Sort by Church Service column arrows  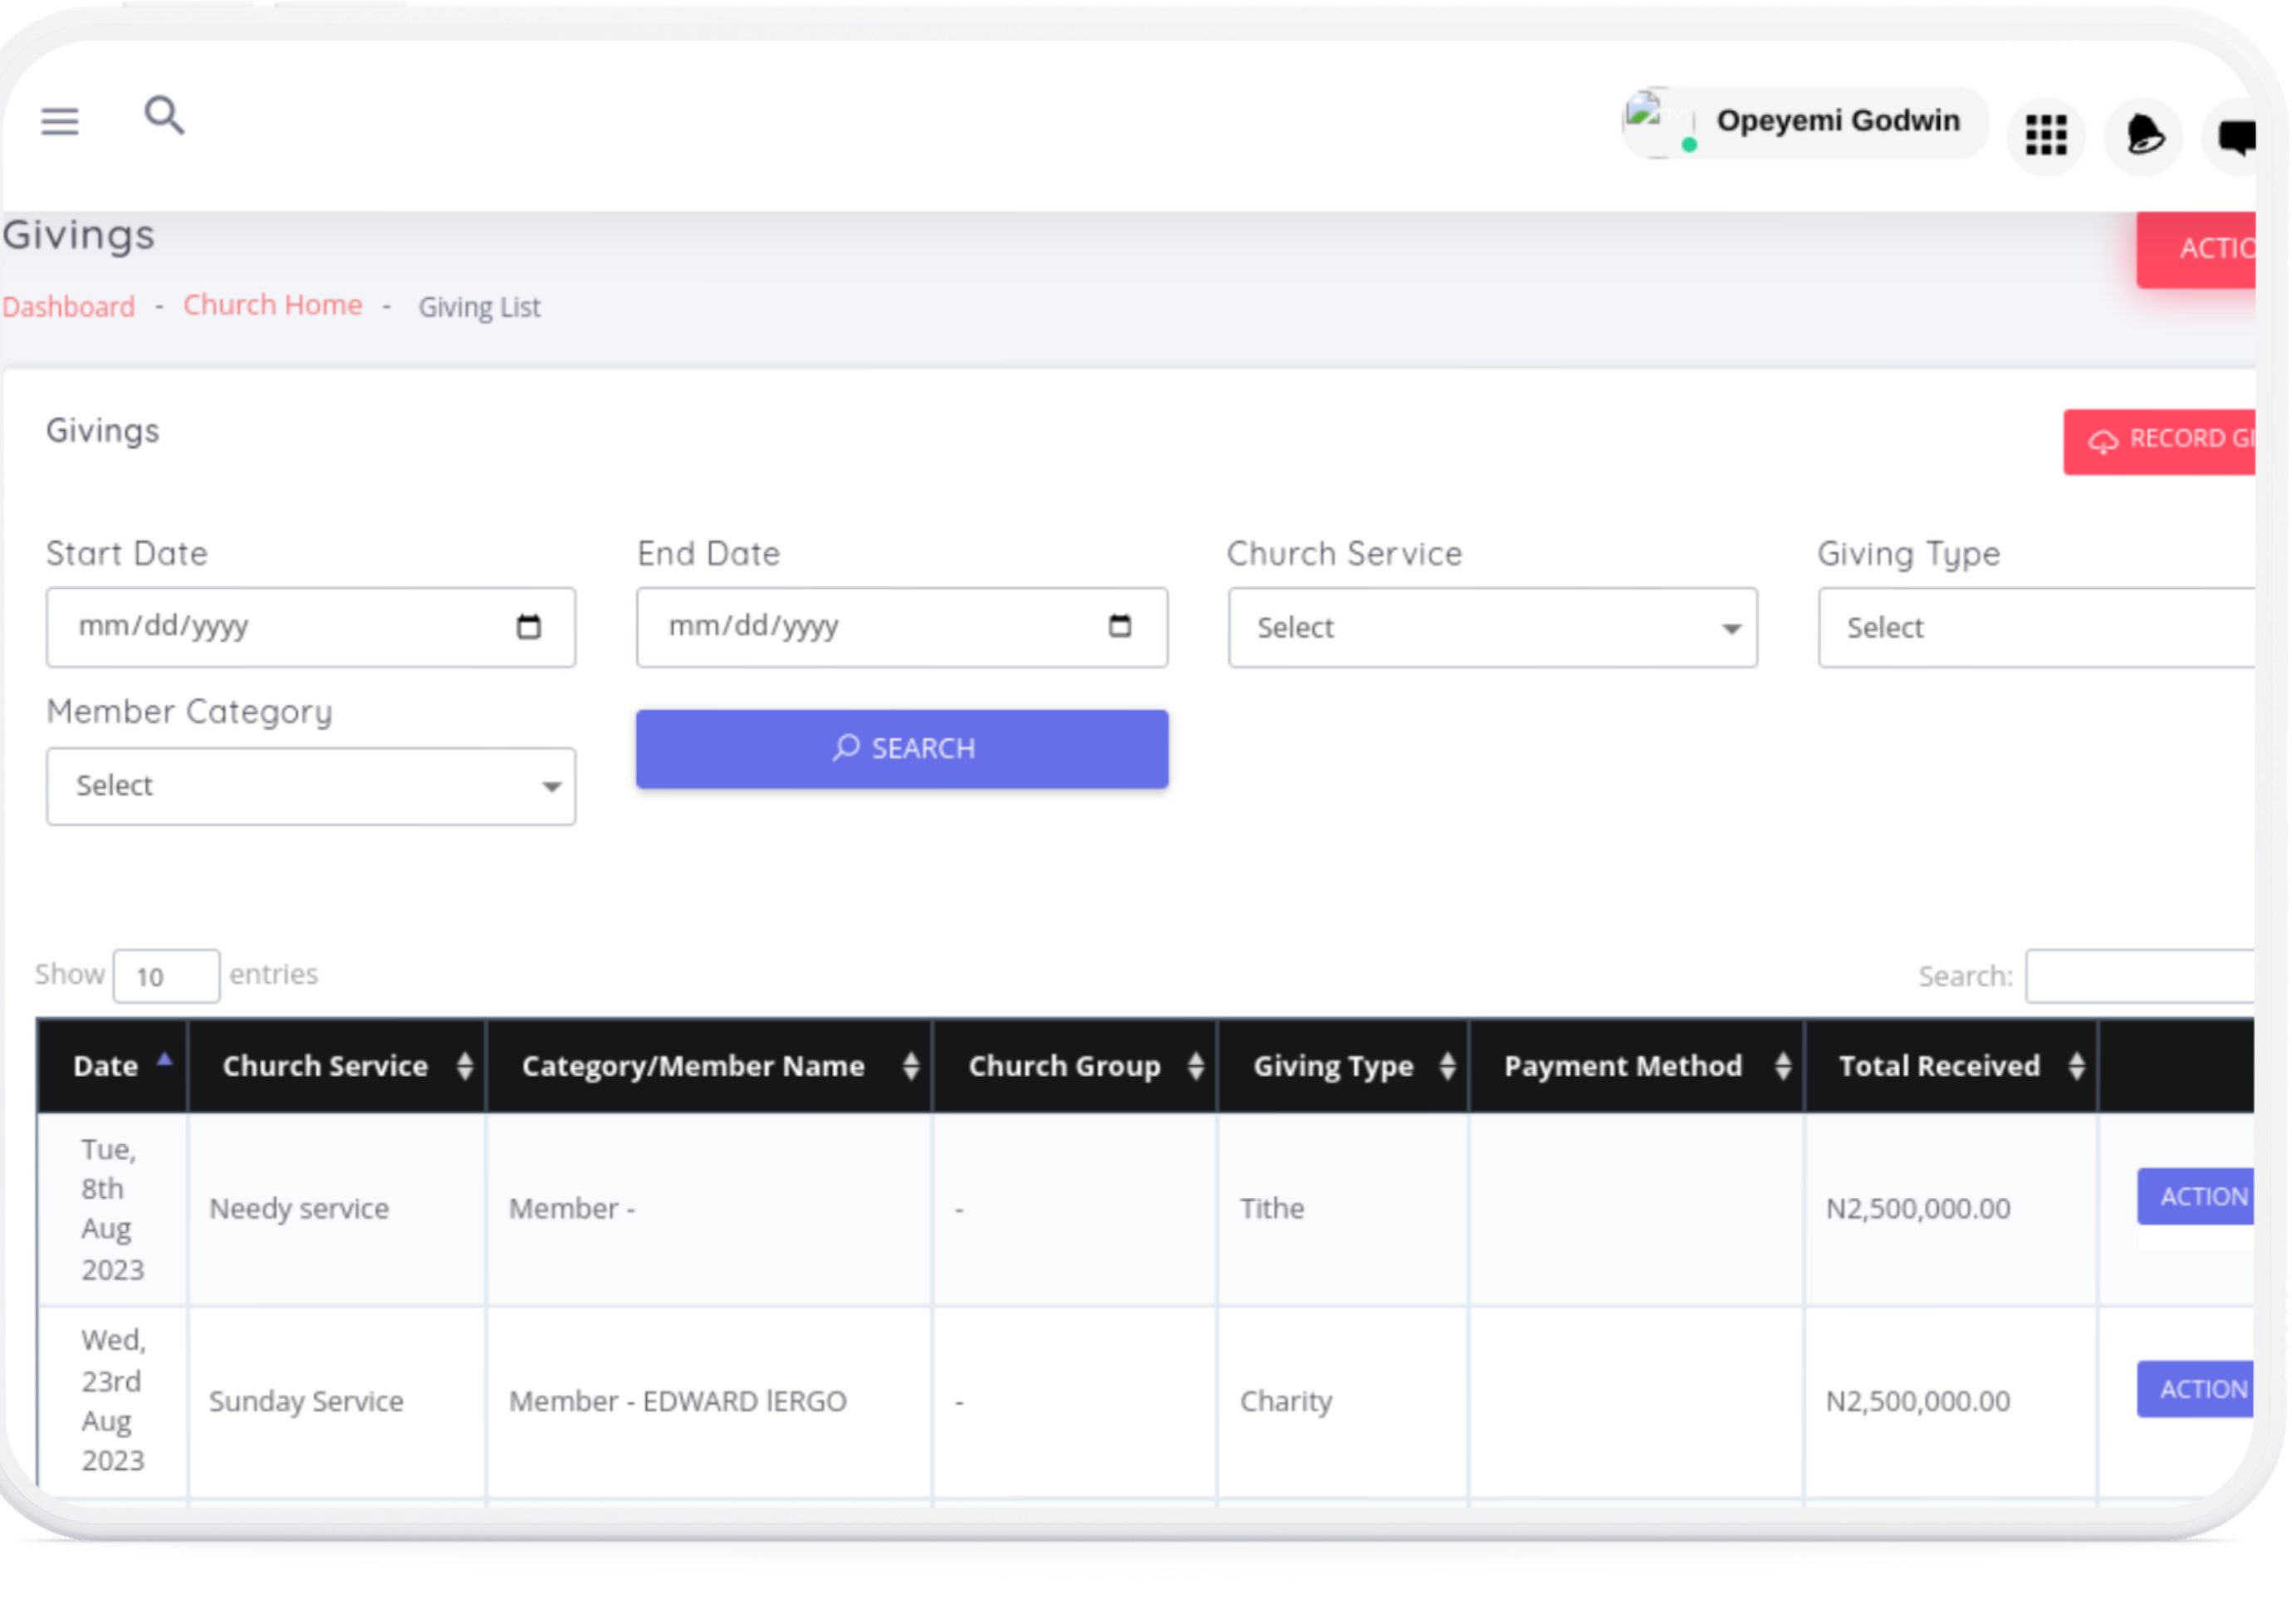(x=464, y=1066)
